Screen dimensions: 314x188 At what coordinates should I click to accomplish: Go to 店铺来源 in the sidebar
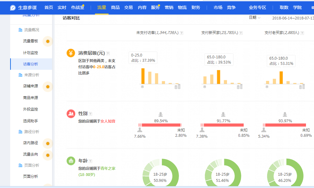coord(31,86)
